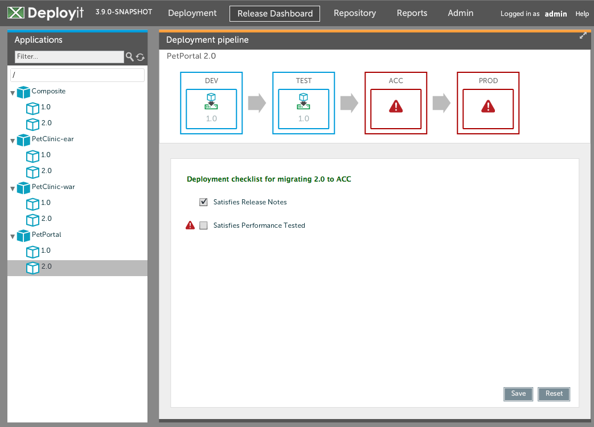Image resolution: width=594 pixels, height=427 pixels.
Task: Select version 1.0 under PetPortal
Action: click(46, 251)
